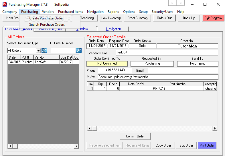Click the Required Date field
The height and width of the screenshot is (156, 225).
click(118, 46)
